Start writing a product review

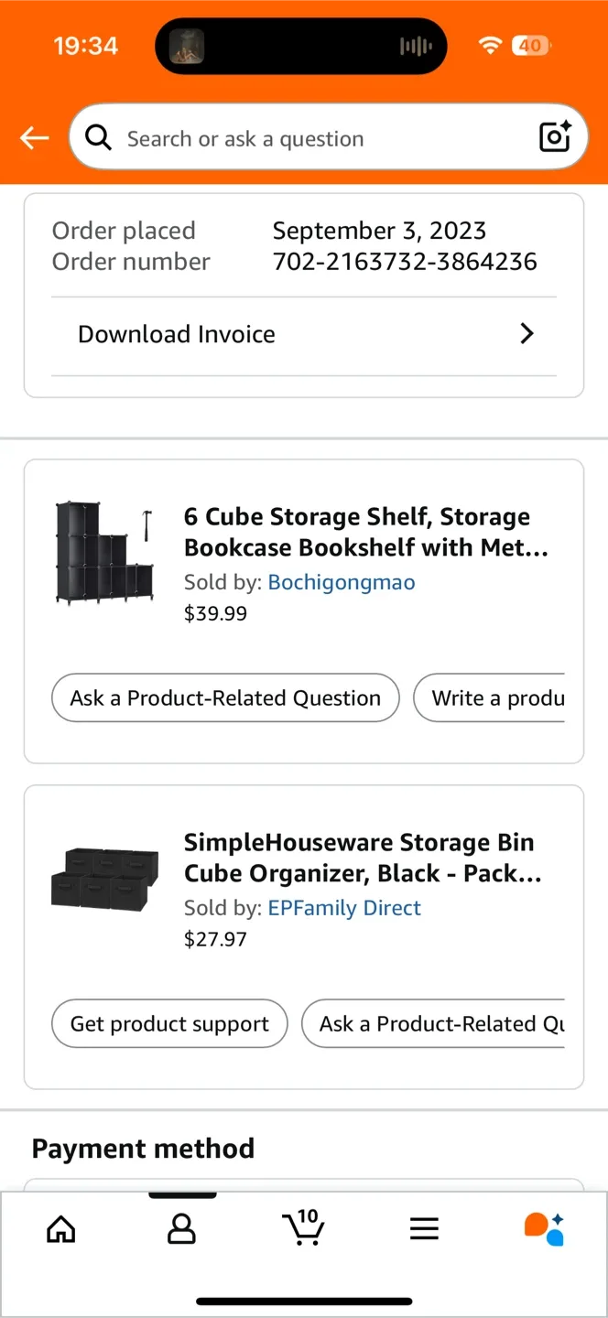coord(501,697)
